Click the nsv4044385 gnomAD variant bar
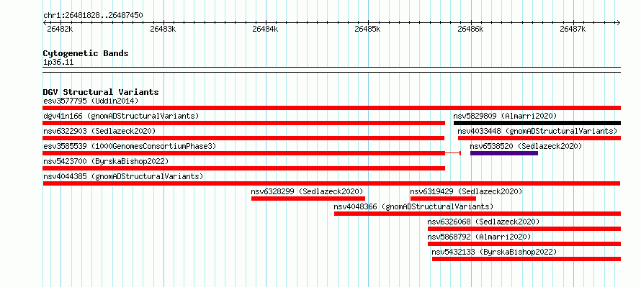 click(x=331, y=183)
